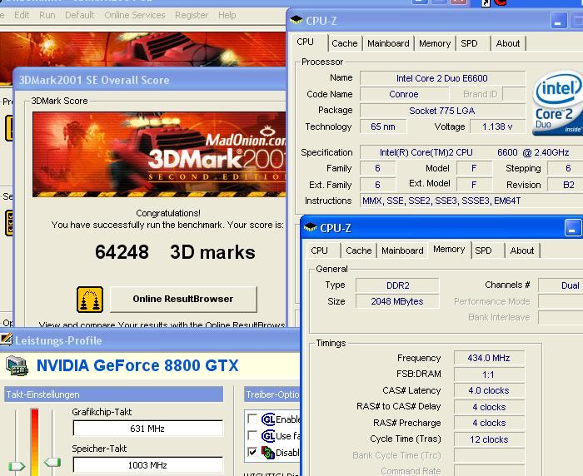
Task: Click the Channels # value Dual
Action: coord(561,285)
